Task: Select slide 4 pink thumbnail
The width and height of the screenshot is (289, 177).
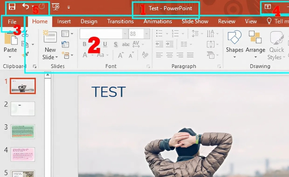Action: pos(23,154)
